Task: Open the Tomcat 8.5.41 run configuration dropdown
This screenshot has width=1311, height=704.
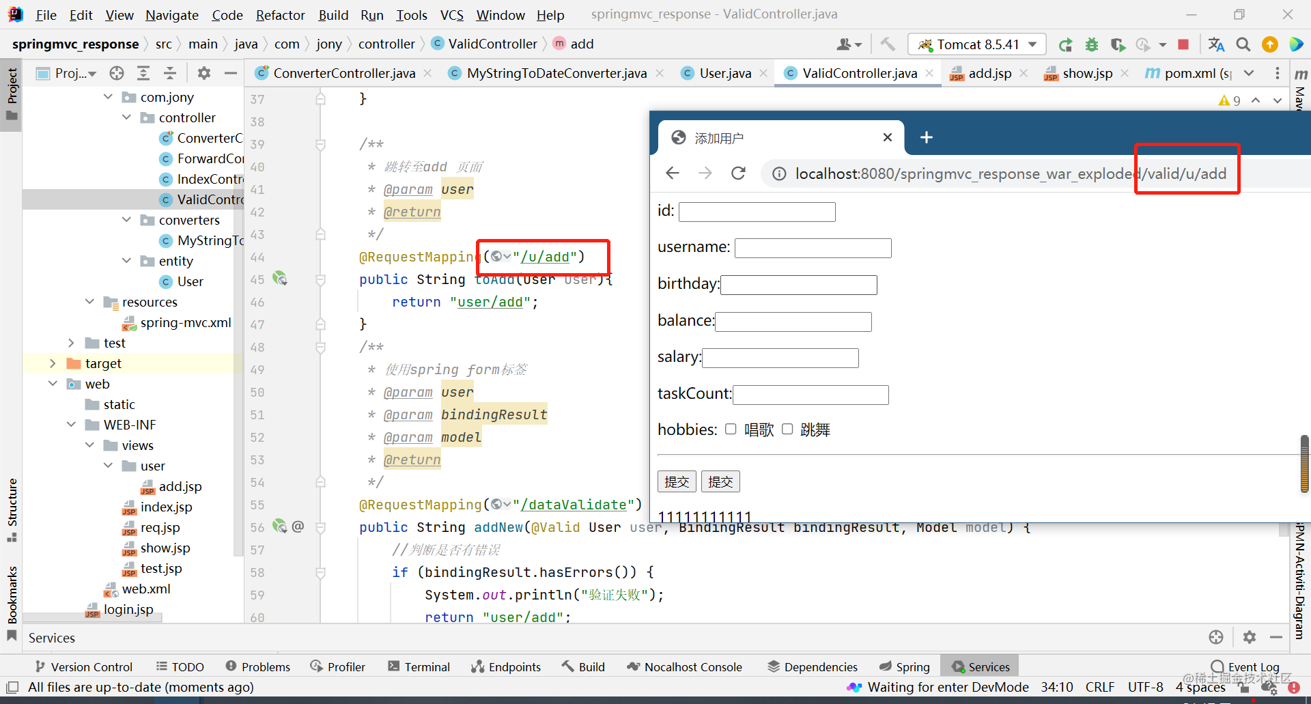Action: click(x=976, y=44)
